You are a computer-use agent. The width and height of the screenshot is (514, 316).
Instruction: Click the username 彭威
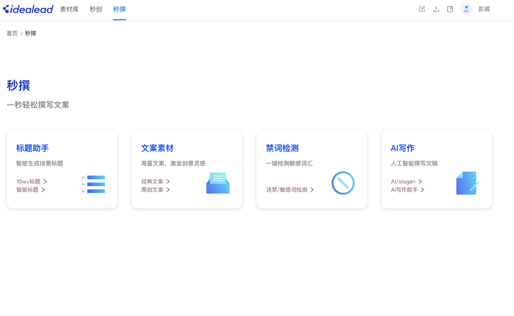tap(484, 9)
